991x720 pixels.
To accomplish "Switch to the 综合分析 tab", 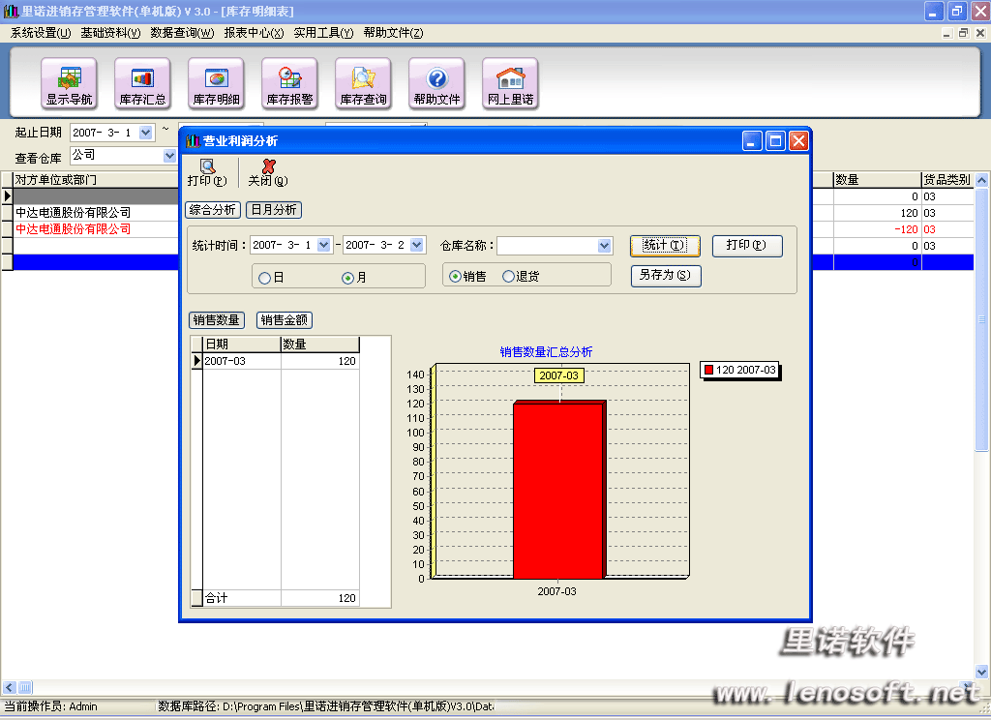I will 213,210.
